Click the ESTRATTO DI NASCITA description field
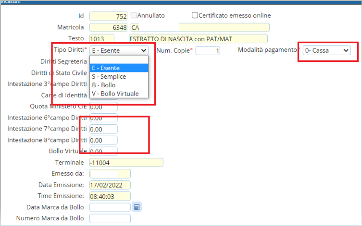Image resolution: width=362 pixels, height=226 pixels. pyautogui.click(x=198, y=38)
